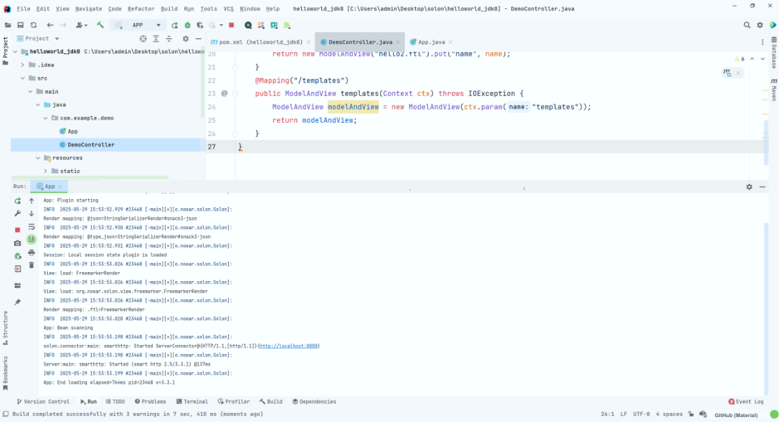
Task: Click the Debug bug icon in main toolbar
Action: [x=187, y=25]
